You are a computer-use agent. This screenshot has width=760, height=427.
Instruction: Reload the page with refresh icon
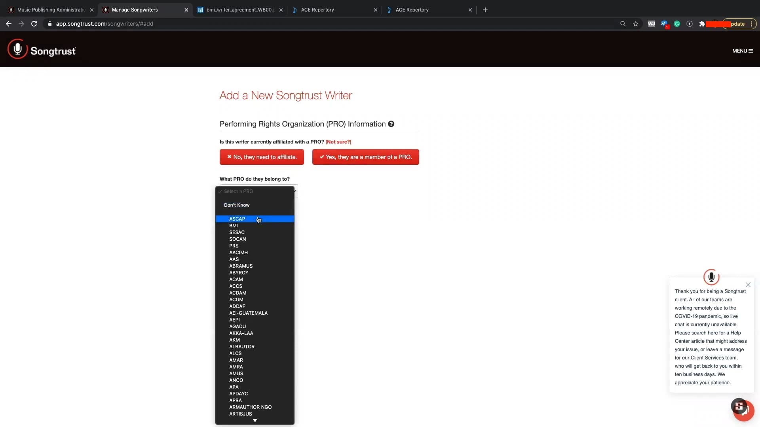[34, 24]
